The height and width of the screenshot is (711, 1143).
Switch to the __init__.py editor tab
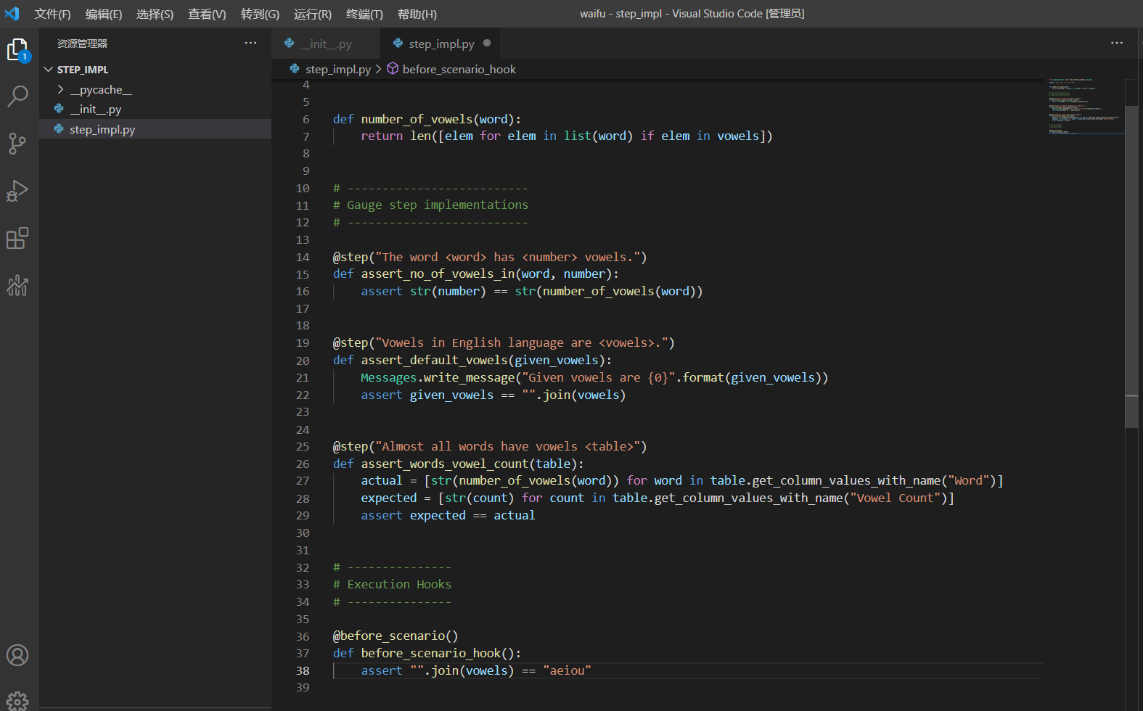point(325,44)
